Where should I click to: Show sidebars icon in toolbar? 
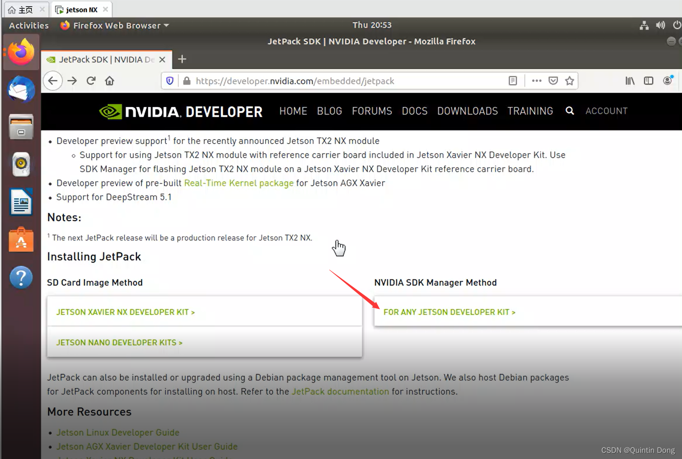649,81
